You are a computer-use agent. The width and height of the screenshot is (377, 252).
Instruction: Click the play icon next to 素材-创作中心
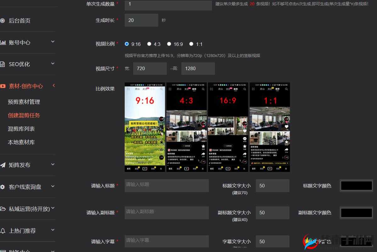(x=3, y=86)
